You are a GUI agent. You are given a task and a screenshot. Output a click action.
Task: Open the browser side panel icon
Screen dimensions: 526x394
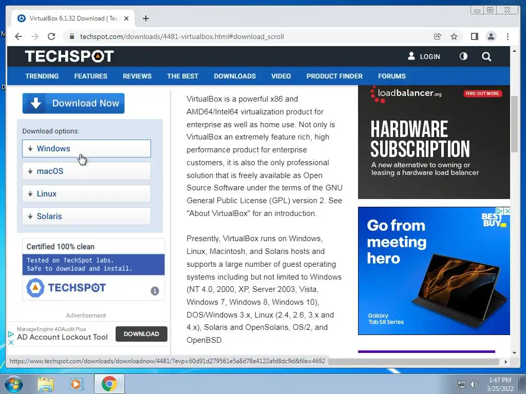(474, 36)
